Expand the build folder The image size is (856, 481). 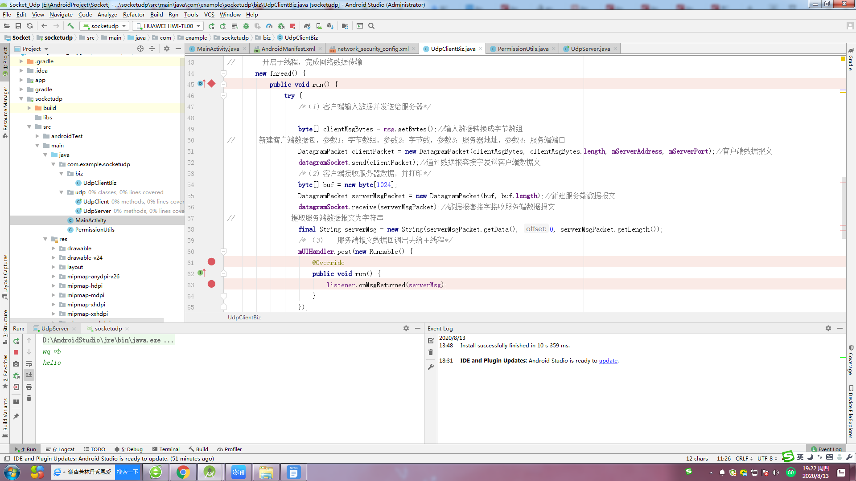pos(29,108)
